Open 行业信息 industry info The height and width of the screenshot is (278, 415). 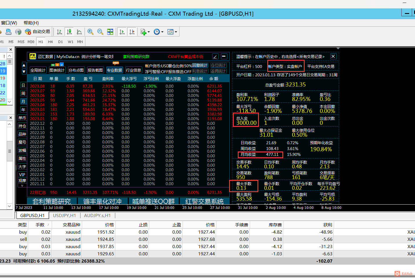click(x=134, y=70)
